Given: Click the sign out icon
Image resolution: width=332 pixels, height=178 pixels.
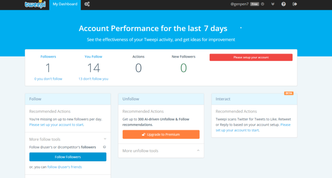Looking at the screenshot, I should [295, 4].
